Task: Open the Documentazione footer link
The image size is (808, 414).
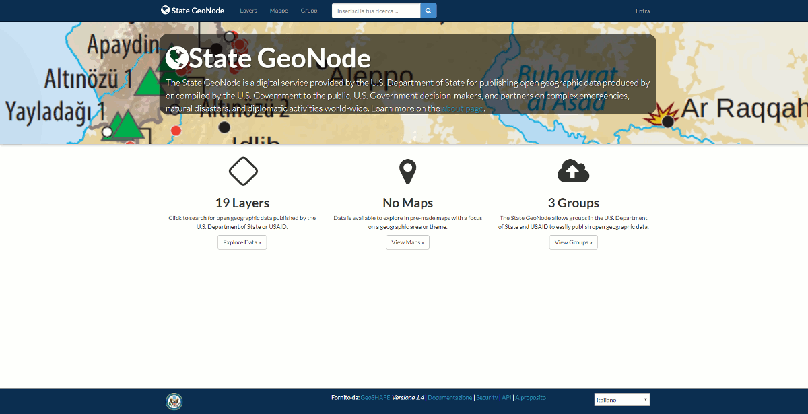Action: pos(450,398)
